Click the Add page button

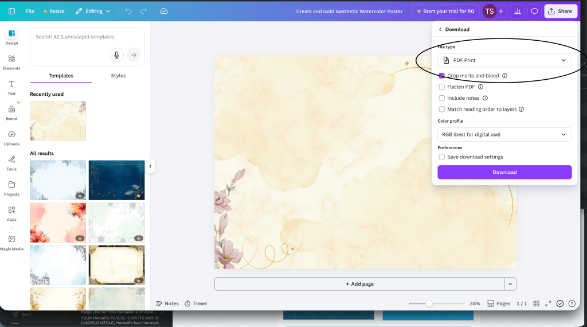tap(359, 284)
